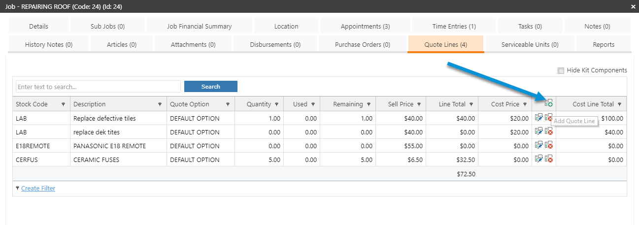Image resolution: width=639 pixels, height=225 pixels.
Task: Open the Cost Line Total column filter
Action: coord(619,104)
